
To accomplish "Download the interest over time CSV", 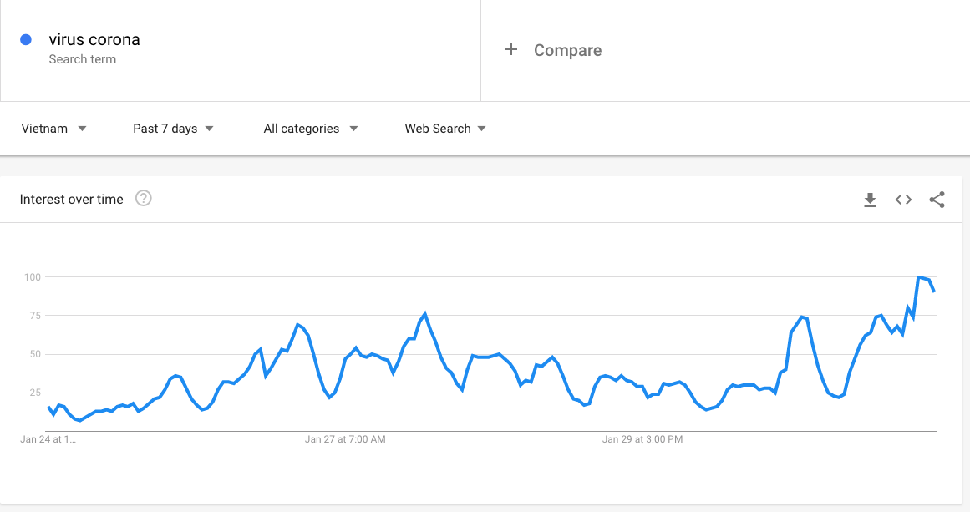I will tap(870, 200).
